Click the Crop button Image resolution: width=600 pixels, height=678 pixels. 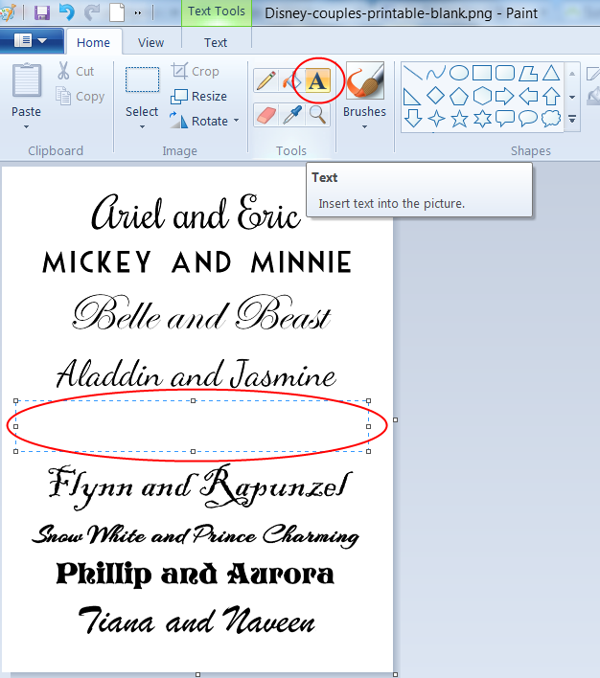point(196,71)
